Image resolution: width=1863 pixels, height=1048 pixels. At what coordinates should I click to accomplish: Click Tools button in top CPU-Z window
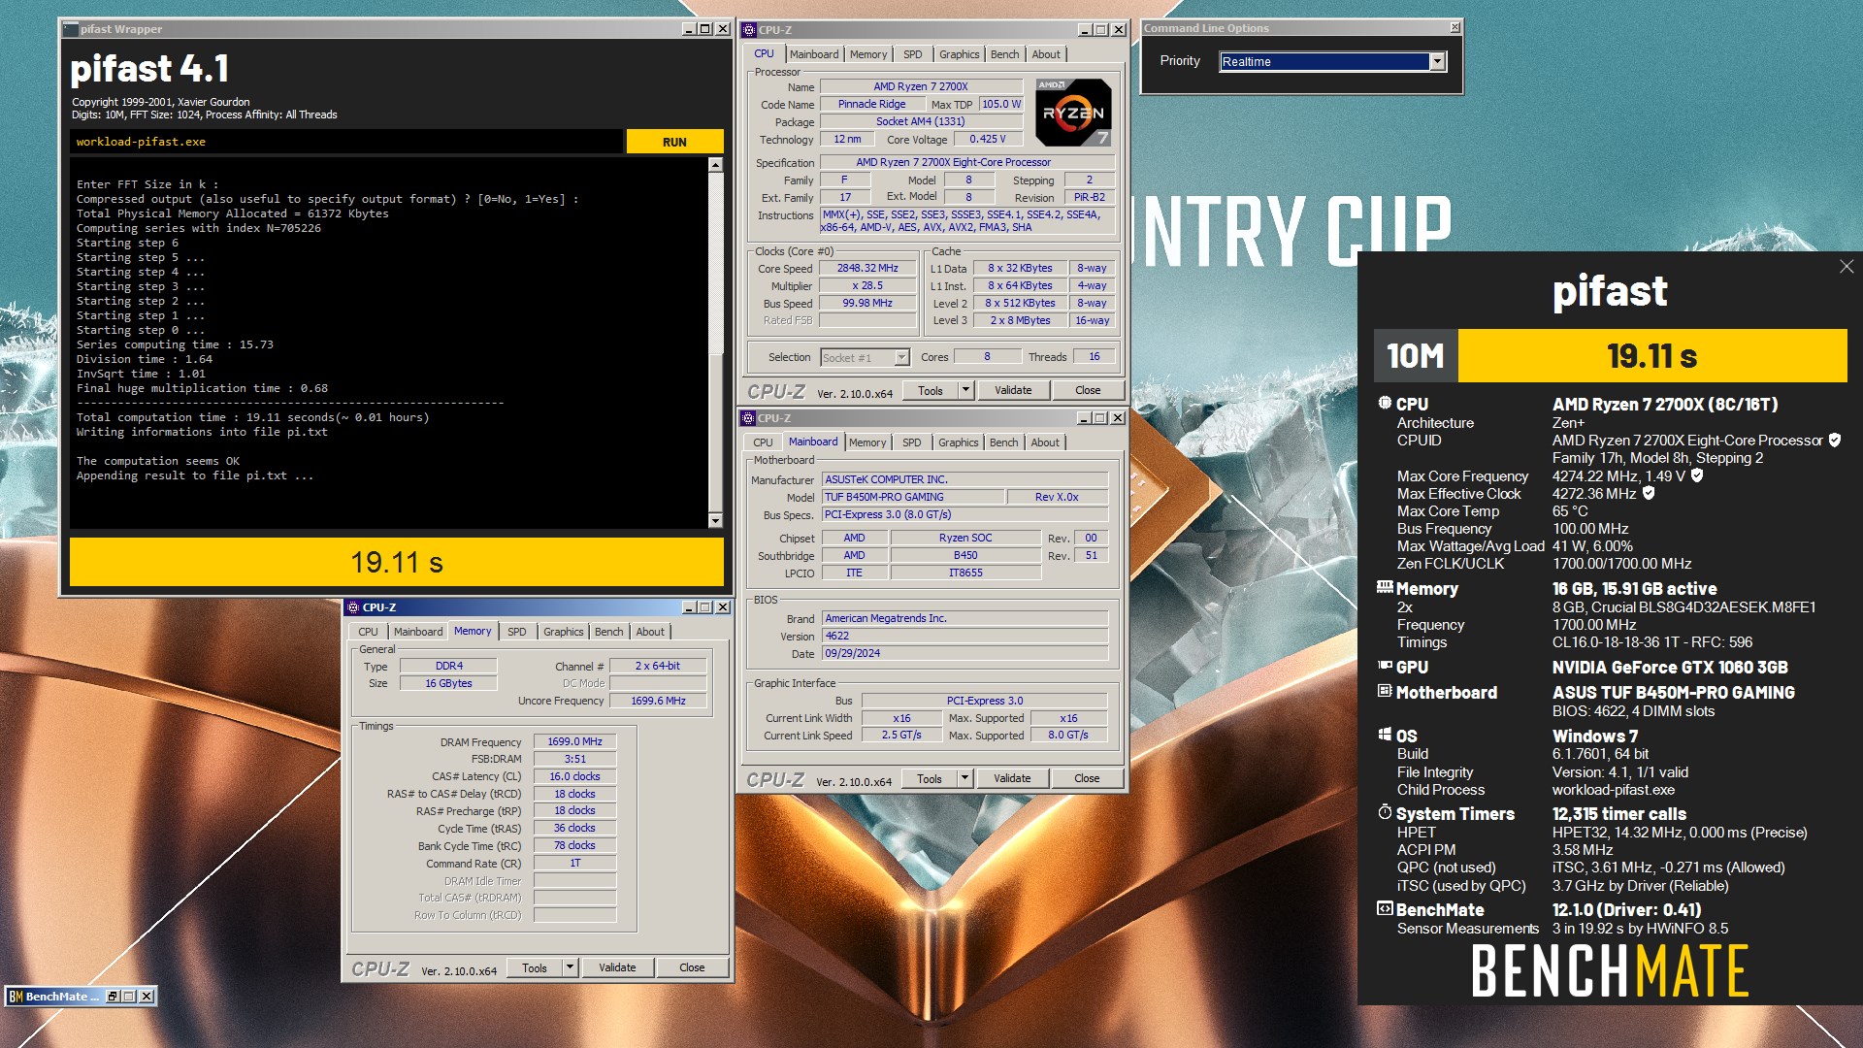[x=930, y=390]
